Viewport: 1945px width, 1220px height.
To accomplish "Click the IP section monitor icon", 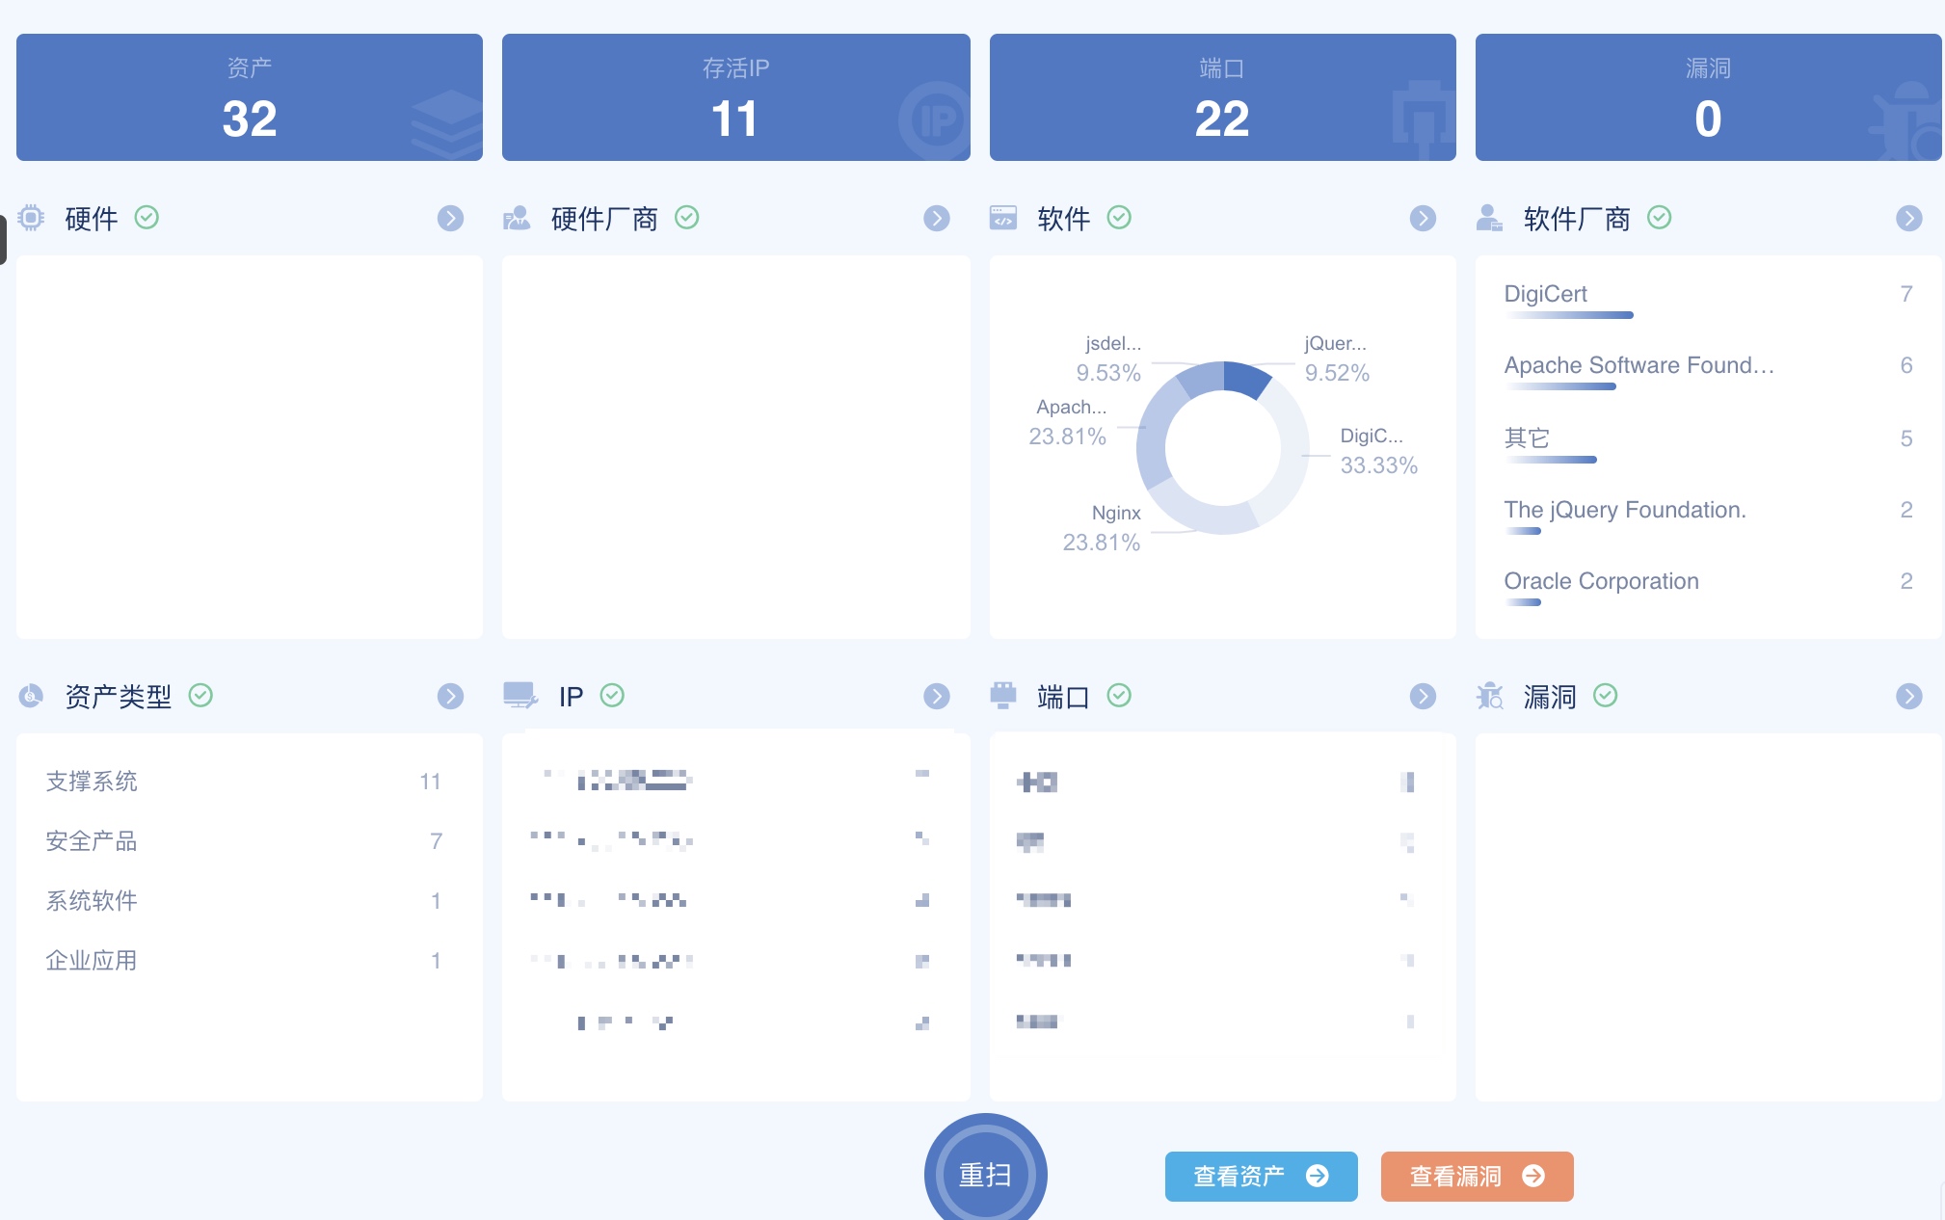I will click(x=520, y=696).
